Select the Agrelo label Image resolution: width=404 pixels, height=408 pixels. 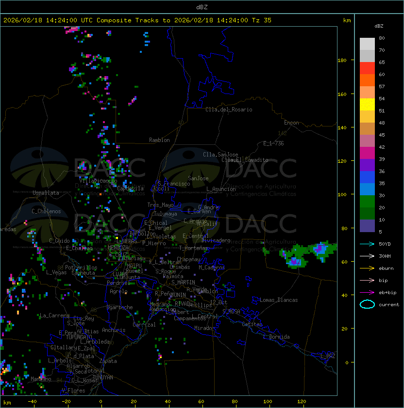pyautogui.click(x=118, y=291)
